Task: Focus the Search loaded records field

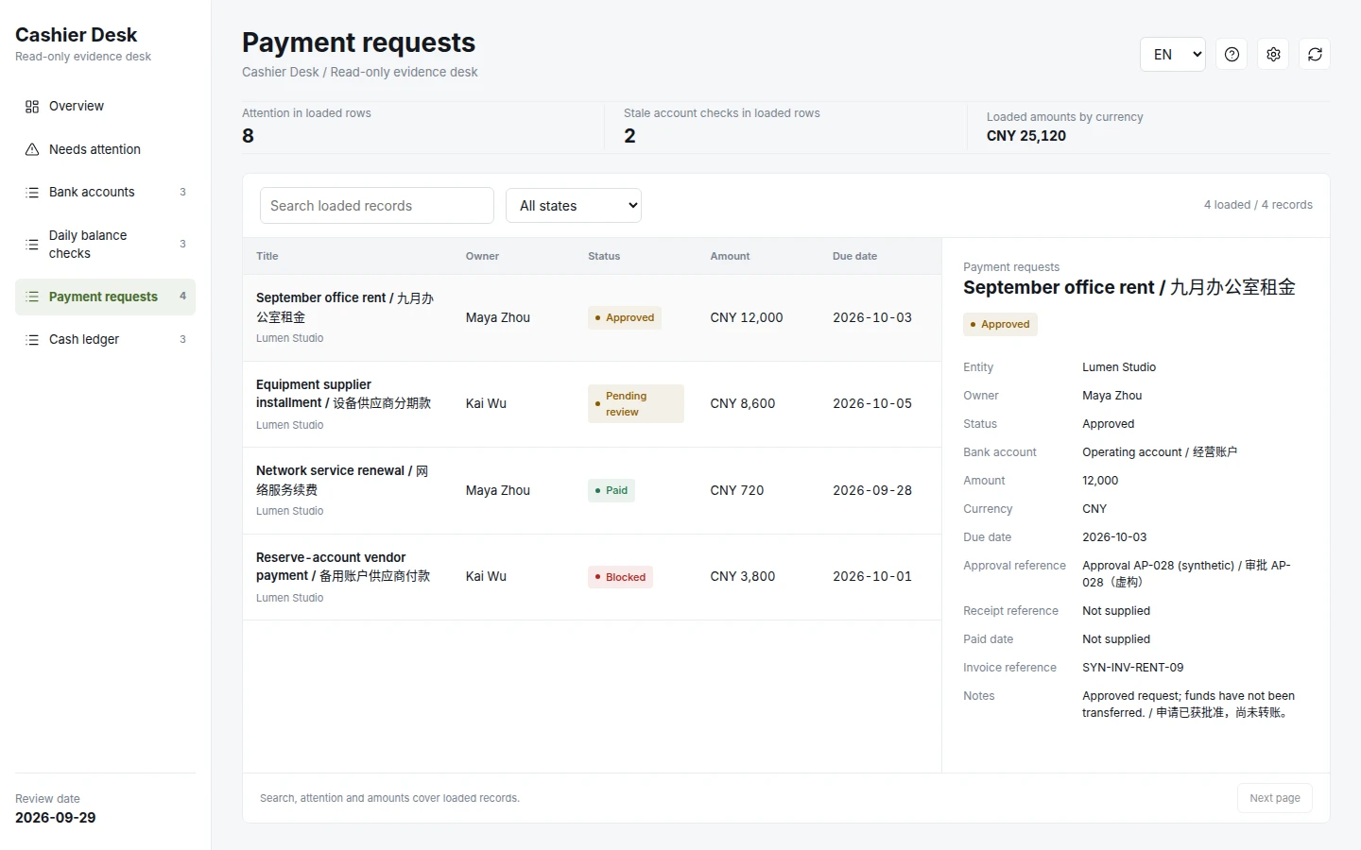Action: pos(377,205)
